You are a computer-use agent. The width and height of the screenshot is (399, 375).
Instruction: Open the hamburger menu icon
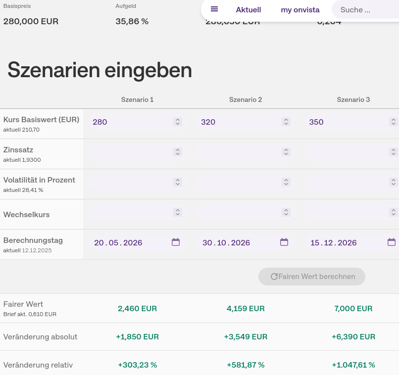(x=214, y=9)
